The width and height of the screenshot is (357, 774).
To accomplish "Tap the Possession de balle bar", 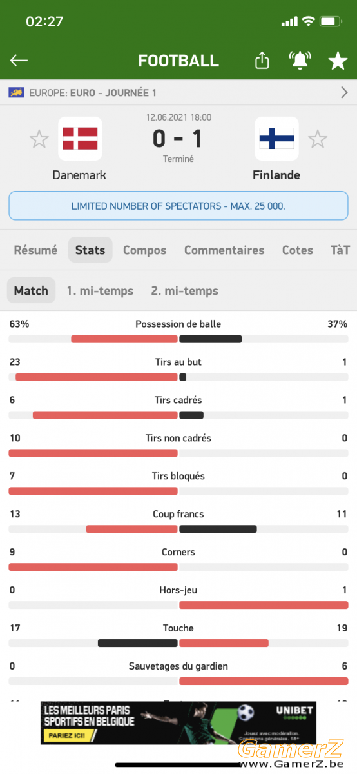I will [179, 339].
